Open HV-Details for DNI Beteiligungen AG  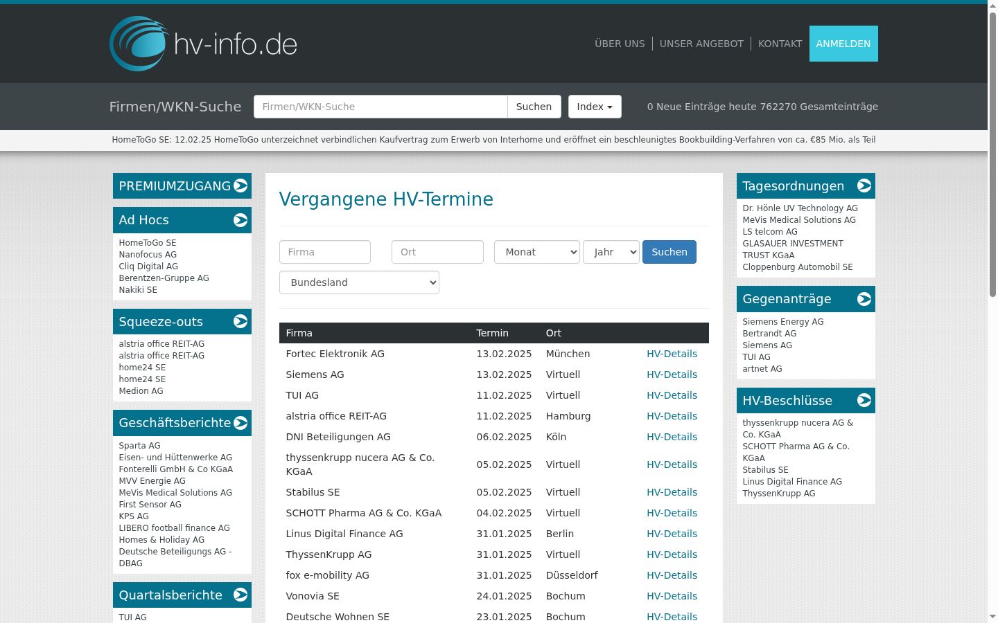pyautogui.click(x=672, y=437)
